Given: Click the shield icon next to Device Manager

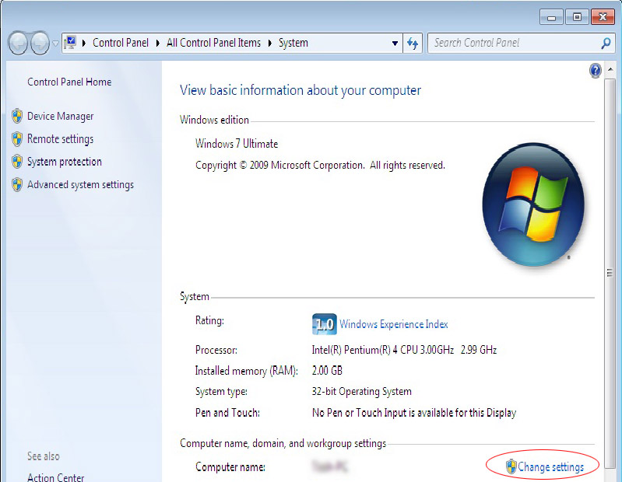Looking at the screenshot, I should (x=17, y=116).
